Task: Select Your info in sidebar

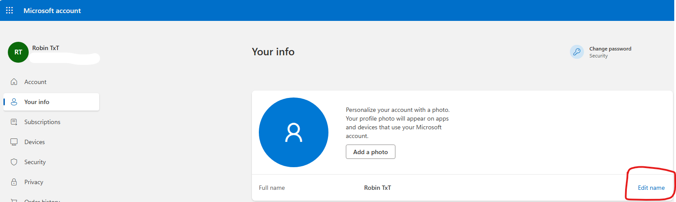Action: point(51,102)
